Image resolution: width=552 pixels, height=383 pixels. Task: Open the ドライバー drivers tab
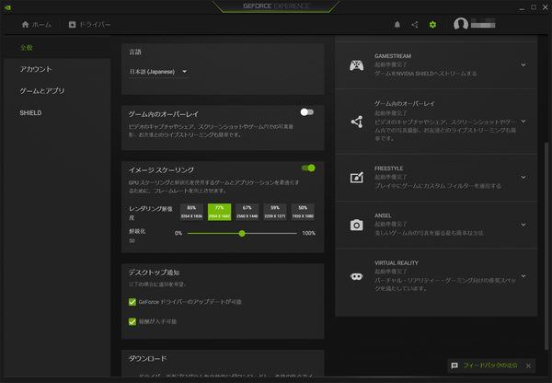[89, 25]
